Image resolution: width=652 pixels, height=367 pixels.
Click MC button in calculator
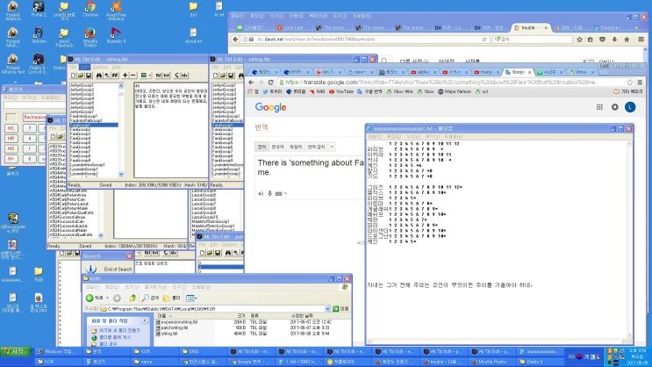[11, 128]
